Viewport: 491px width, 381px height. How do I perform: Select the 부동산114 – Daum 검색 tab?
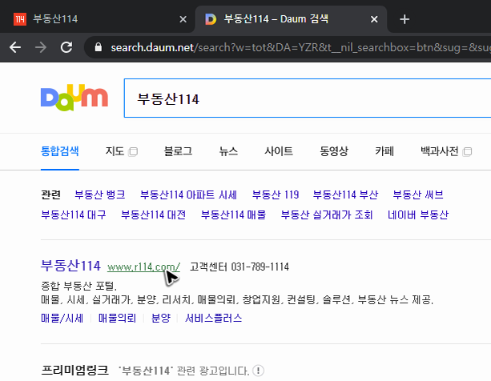292,19
